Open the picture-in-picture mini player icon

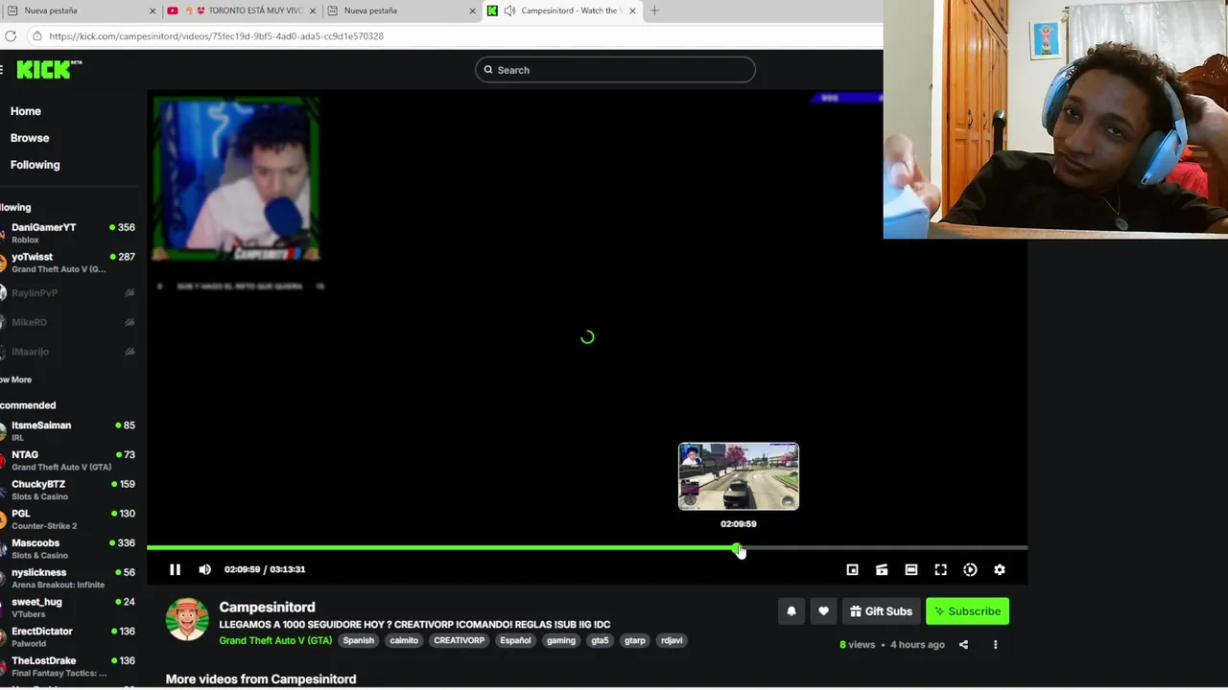click(x=852, y=569)
